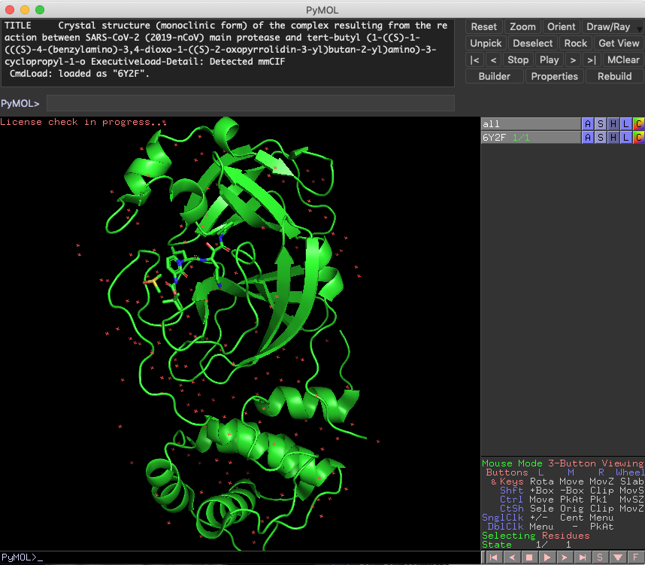Open Color menu (C) for all
The height and width of the screenshot is (565, 645).
click(638, 124)
